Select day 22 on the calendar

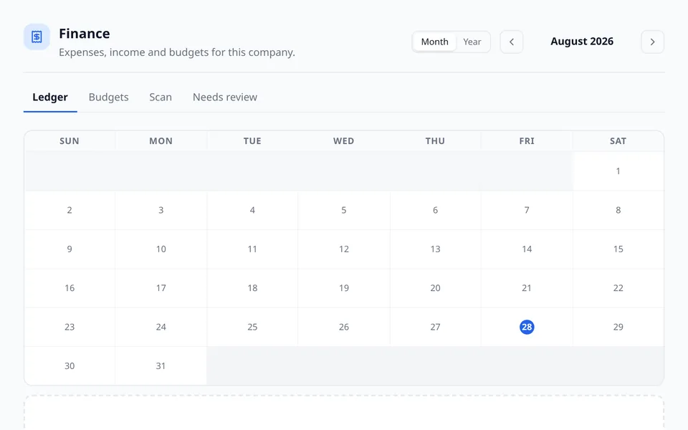(618, 288)
